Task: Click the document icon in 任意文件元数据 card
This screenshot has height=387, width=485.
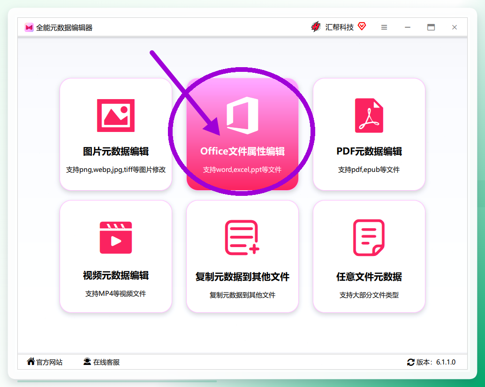Action: [x=369, y=238]
